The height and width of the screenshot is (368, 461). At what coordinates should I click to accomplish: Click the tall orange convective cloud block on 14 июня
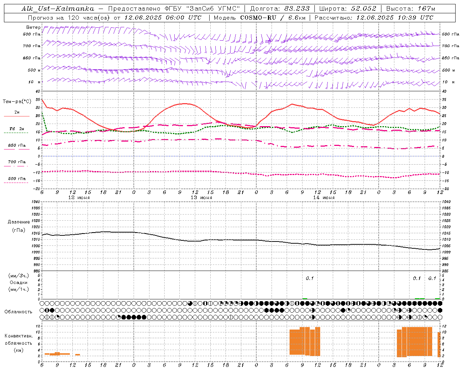(305, 341)
